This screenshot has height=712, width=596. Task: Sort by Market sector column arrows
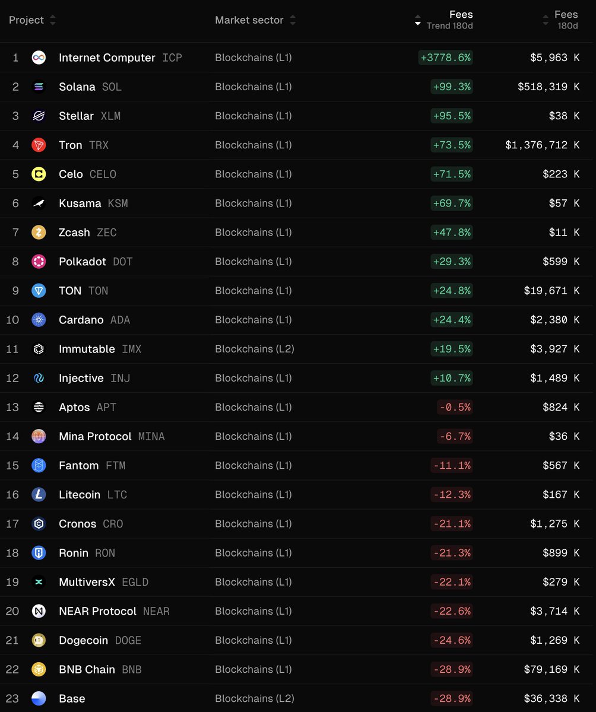pyautogui.click(x=293, y=20)
